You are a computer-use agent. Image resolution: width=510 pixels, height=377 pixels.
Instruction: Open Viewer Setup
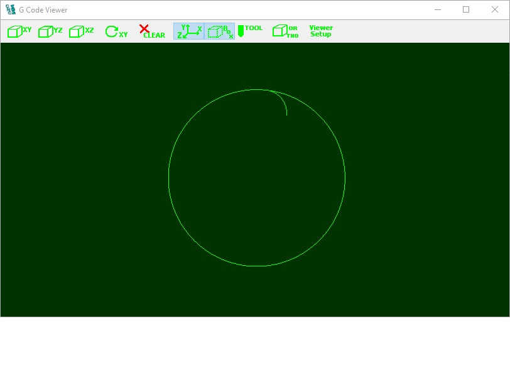coord(321,31)
